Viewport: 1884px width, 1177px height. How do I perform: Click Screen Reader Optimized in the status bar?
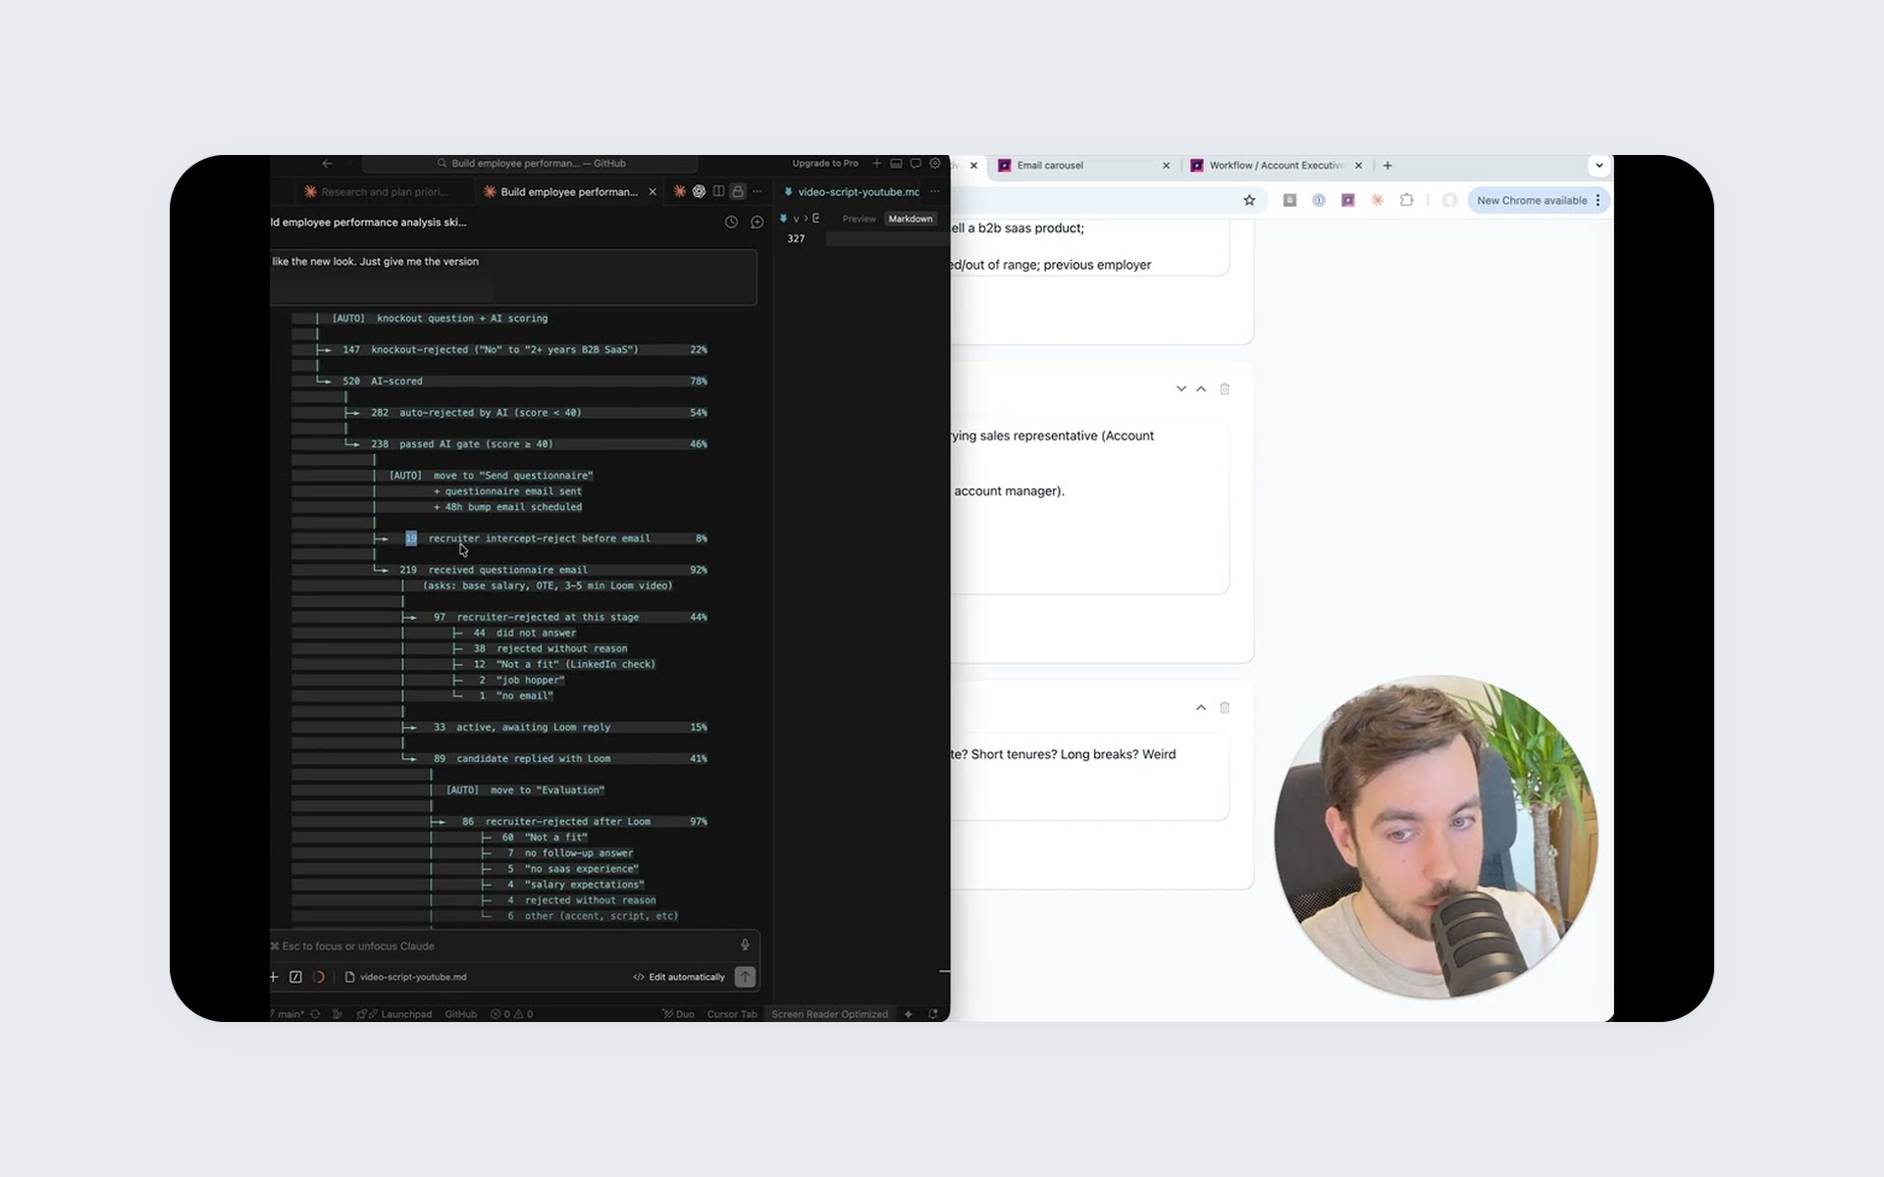[x=829, y=1014]
